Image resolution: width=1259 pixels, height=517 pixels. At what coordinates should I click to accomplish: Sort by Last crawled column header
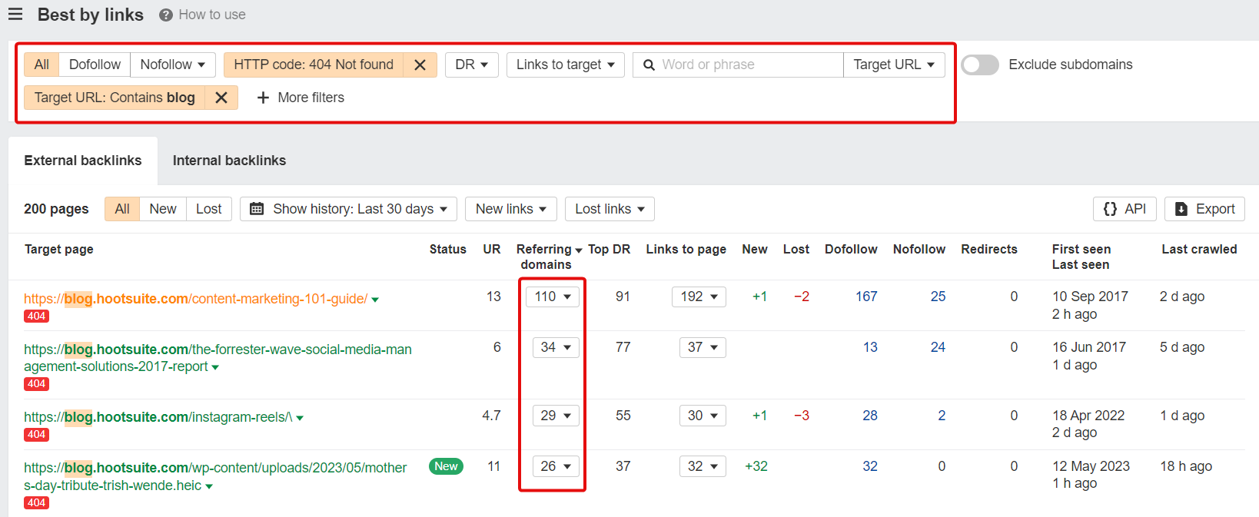1199,249
